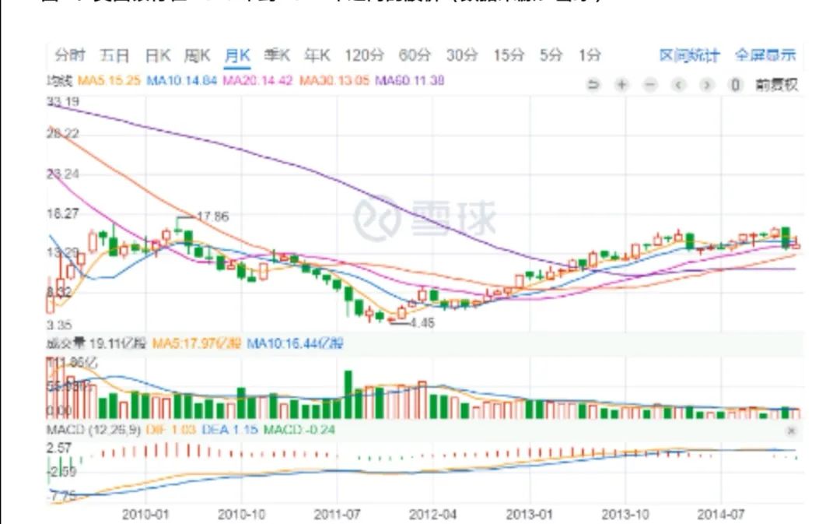
Task: Click the 均线 moving average label
Action: click(x=59, y=81)
